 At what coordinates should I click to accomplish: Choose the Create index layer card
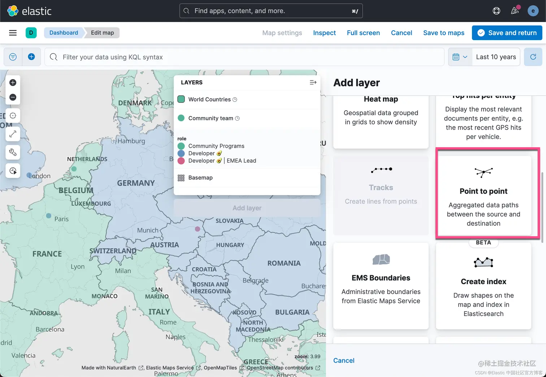point(484,286)
